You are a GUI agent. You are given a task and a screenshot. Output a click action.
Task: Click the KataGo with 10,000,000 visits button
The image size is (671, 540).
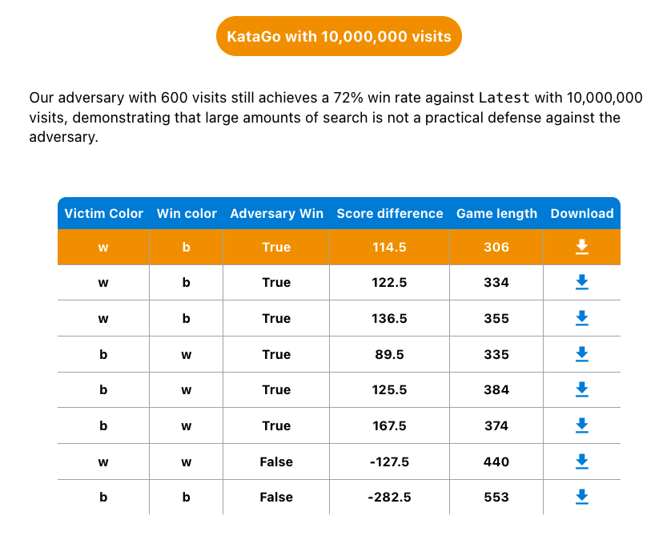pos(339,36)
